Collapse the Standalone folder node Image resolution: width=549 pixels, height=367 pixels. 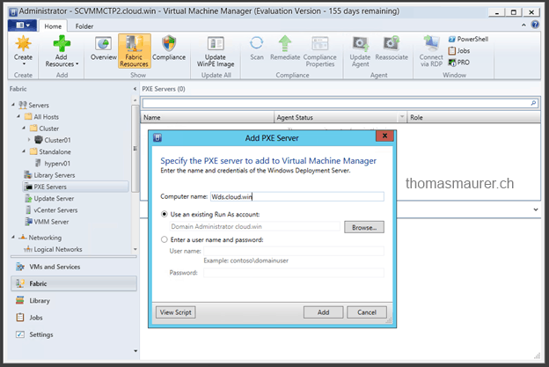point(24,151)
